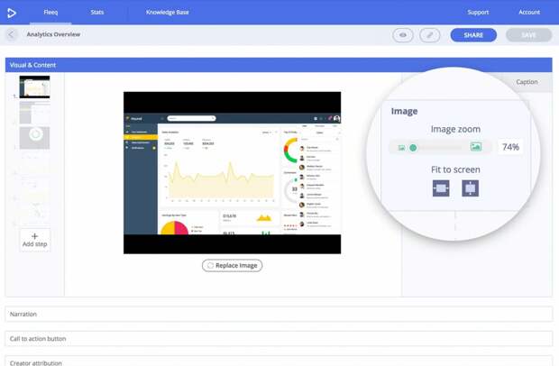The height and width of the screenshot is (366, 559).
Task: Click the Replace Image button
Action: pyautogui.click(x=232, y=266)
